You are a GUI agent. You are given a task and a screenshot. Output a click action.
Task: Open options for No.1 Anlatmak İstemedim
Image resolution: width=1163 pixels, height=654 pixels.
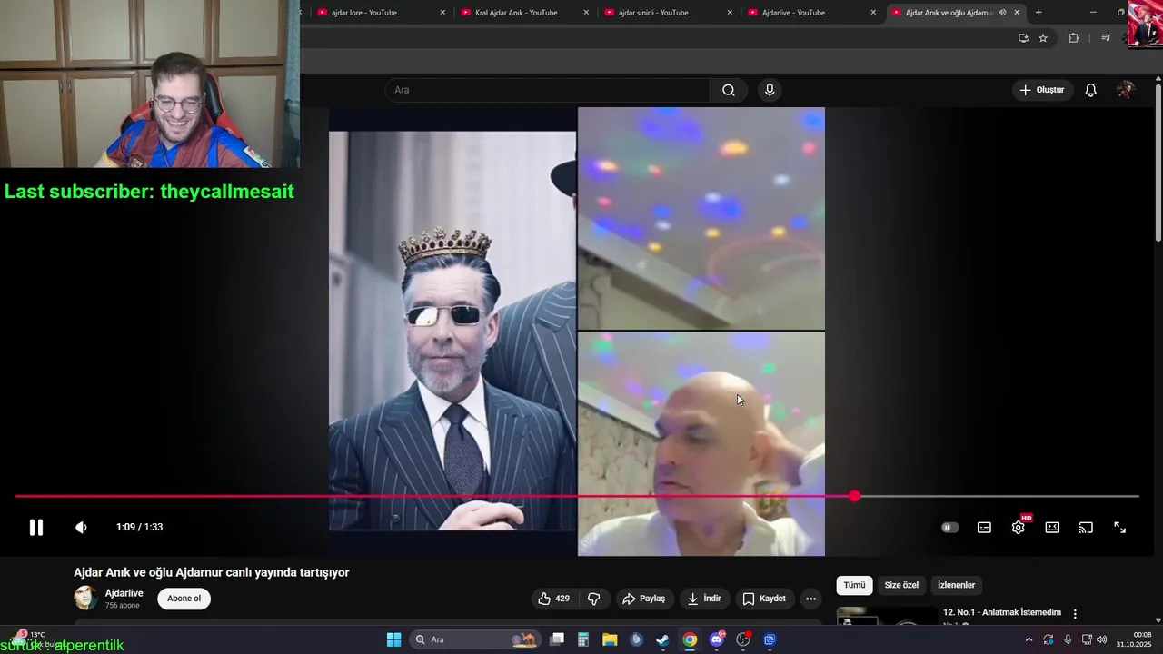tap(1075, 614)
